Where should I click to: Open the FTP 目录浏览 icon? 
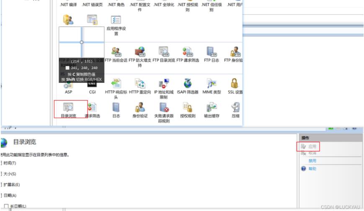[x=164, y=51]
